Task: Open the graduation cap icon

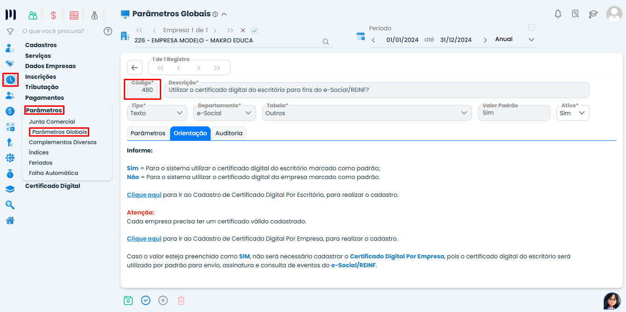Action: tap(593, 14)
